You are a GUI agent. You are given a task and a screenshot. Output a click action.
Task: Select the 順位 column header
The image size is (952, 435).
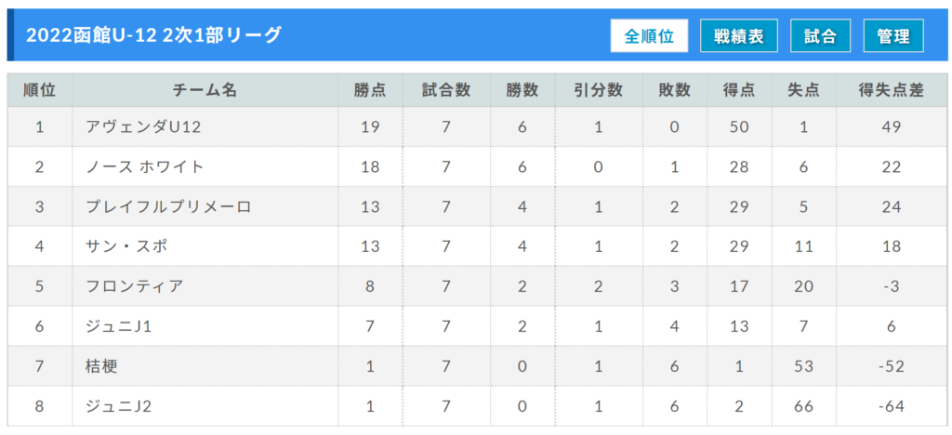point(40,90)
